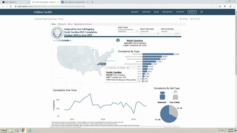Open a new browser tab
Image resolution: width=237 pixels, height=133 pixels.
[92, 2]
